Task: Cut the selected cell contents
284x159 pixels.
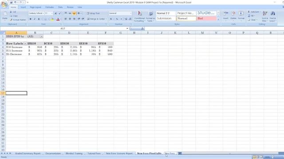Action: coord(13,12)
